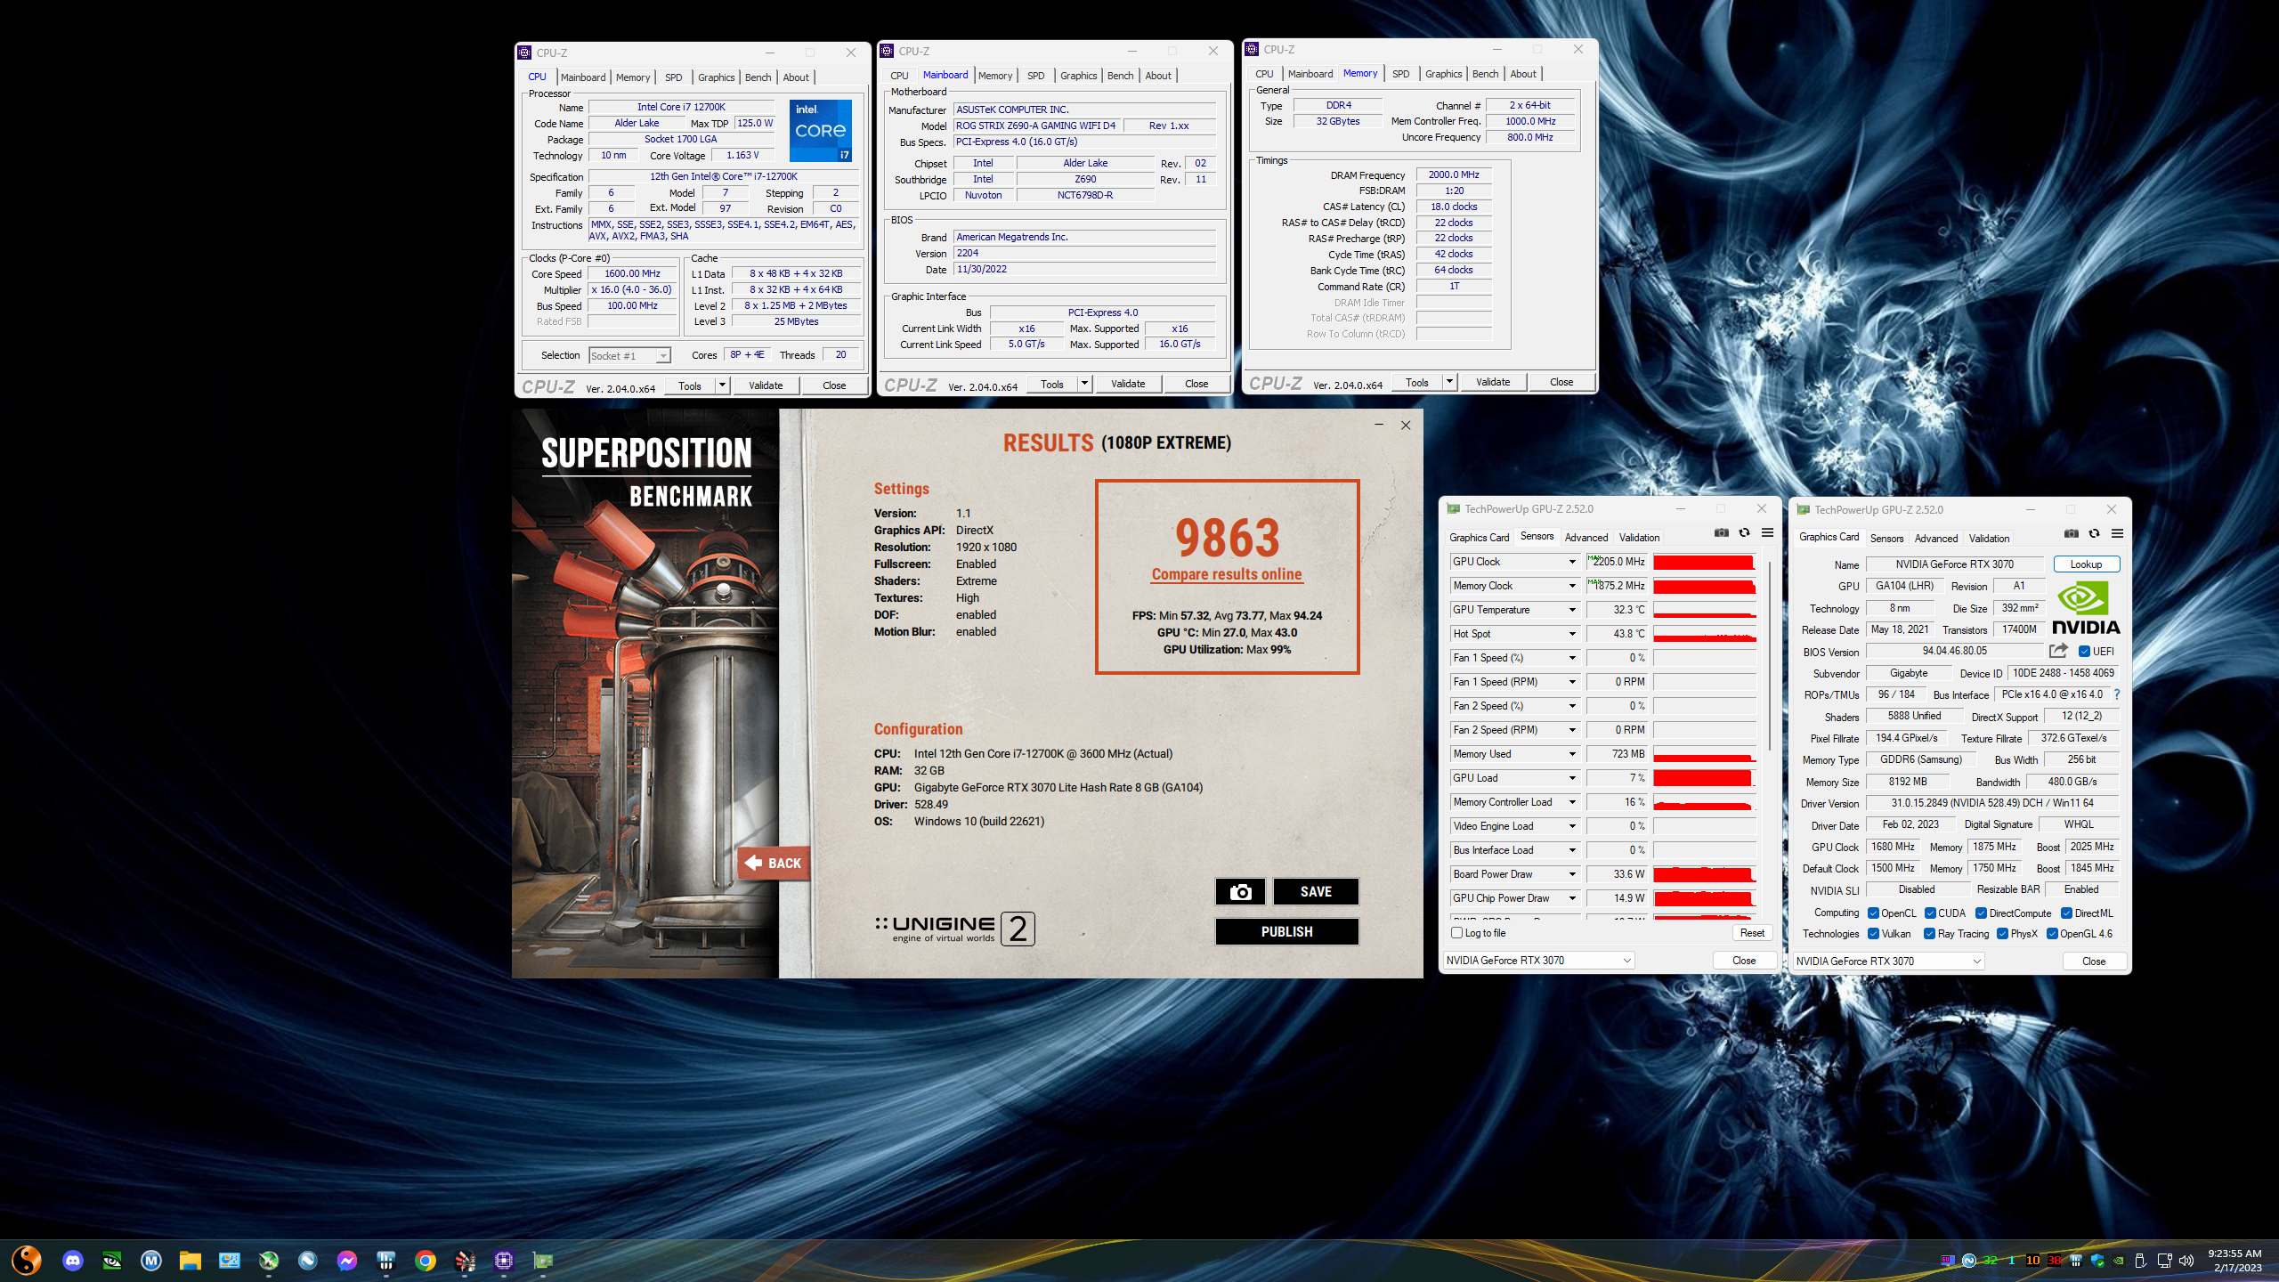
Task: Open the Hot Spot sensor dropdown
Action: click(1572, 634)
